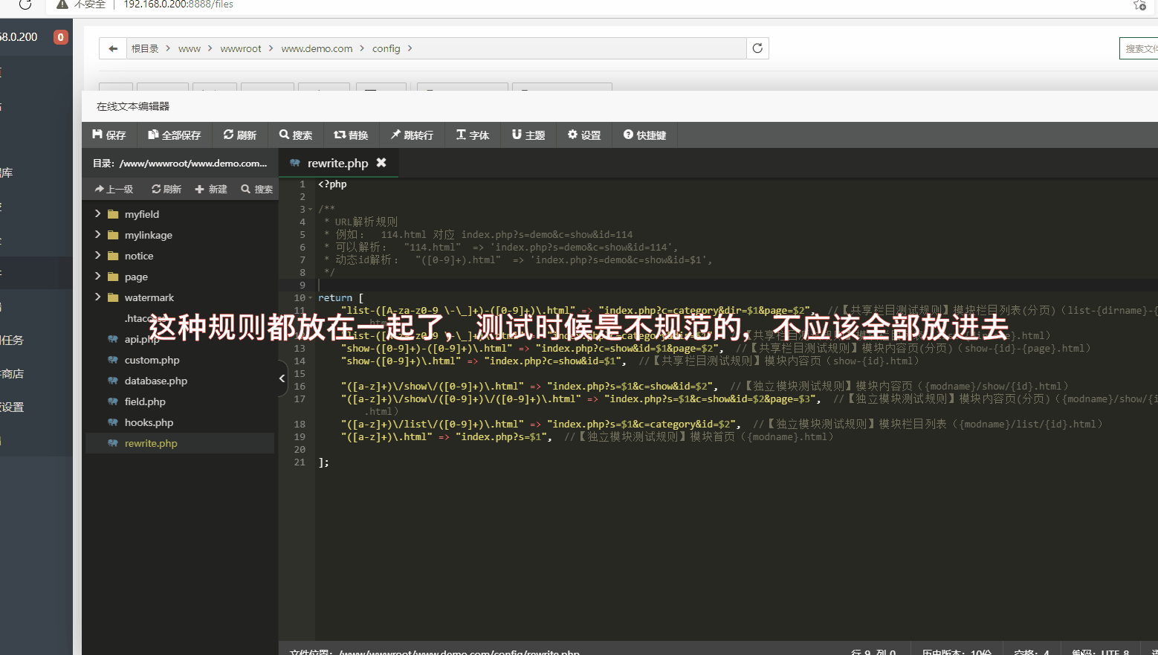The image size is (1158, 655).
Task: Click 根目录 in the breadcrumb path
Action: pos(145,48)
